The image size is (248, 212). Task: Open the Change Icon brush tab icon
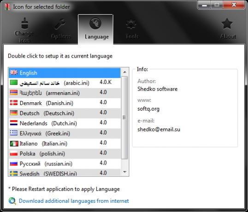(x=25, y=24)
